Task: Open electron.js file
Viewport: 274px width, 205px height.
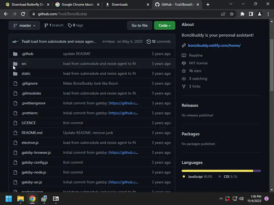Action: [x=30, y=143]
